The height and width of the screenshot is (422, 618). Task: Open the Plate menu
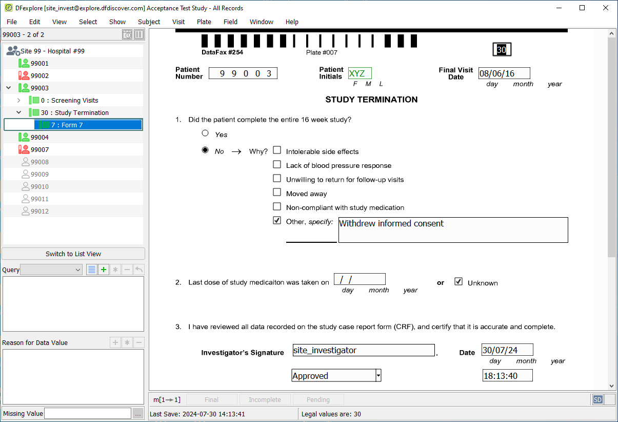point(204,22)
